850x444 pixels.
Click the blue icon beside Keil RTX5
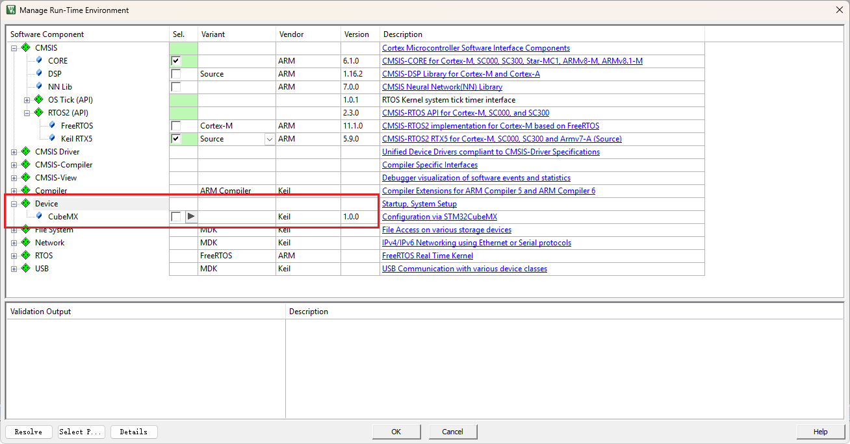tap(52, 138)
